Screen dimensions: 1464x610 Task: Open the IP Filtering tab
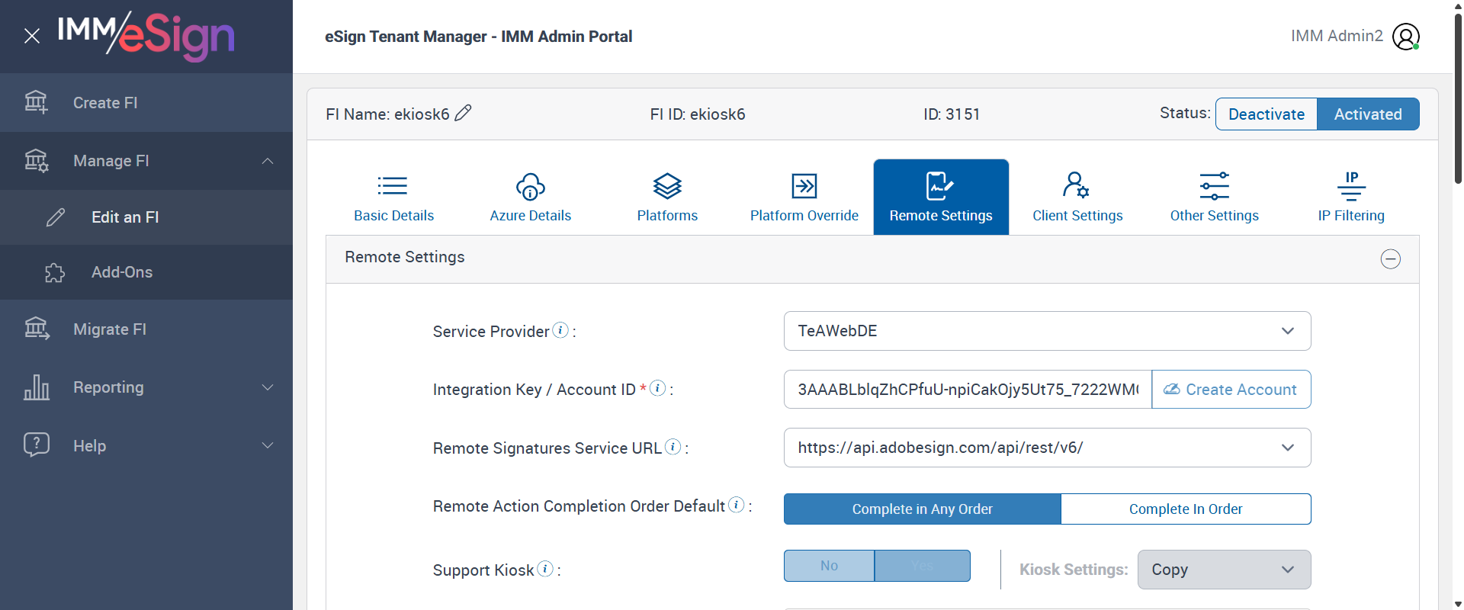pyautogui.click(x=1350, y=197)
